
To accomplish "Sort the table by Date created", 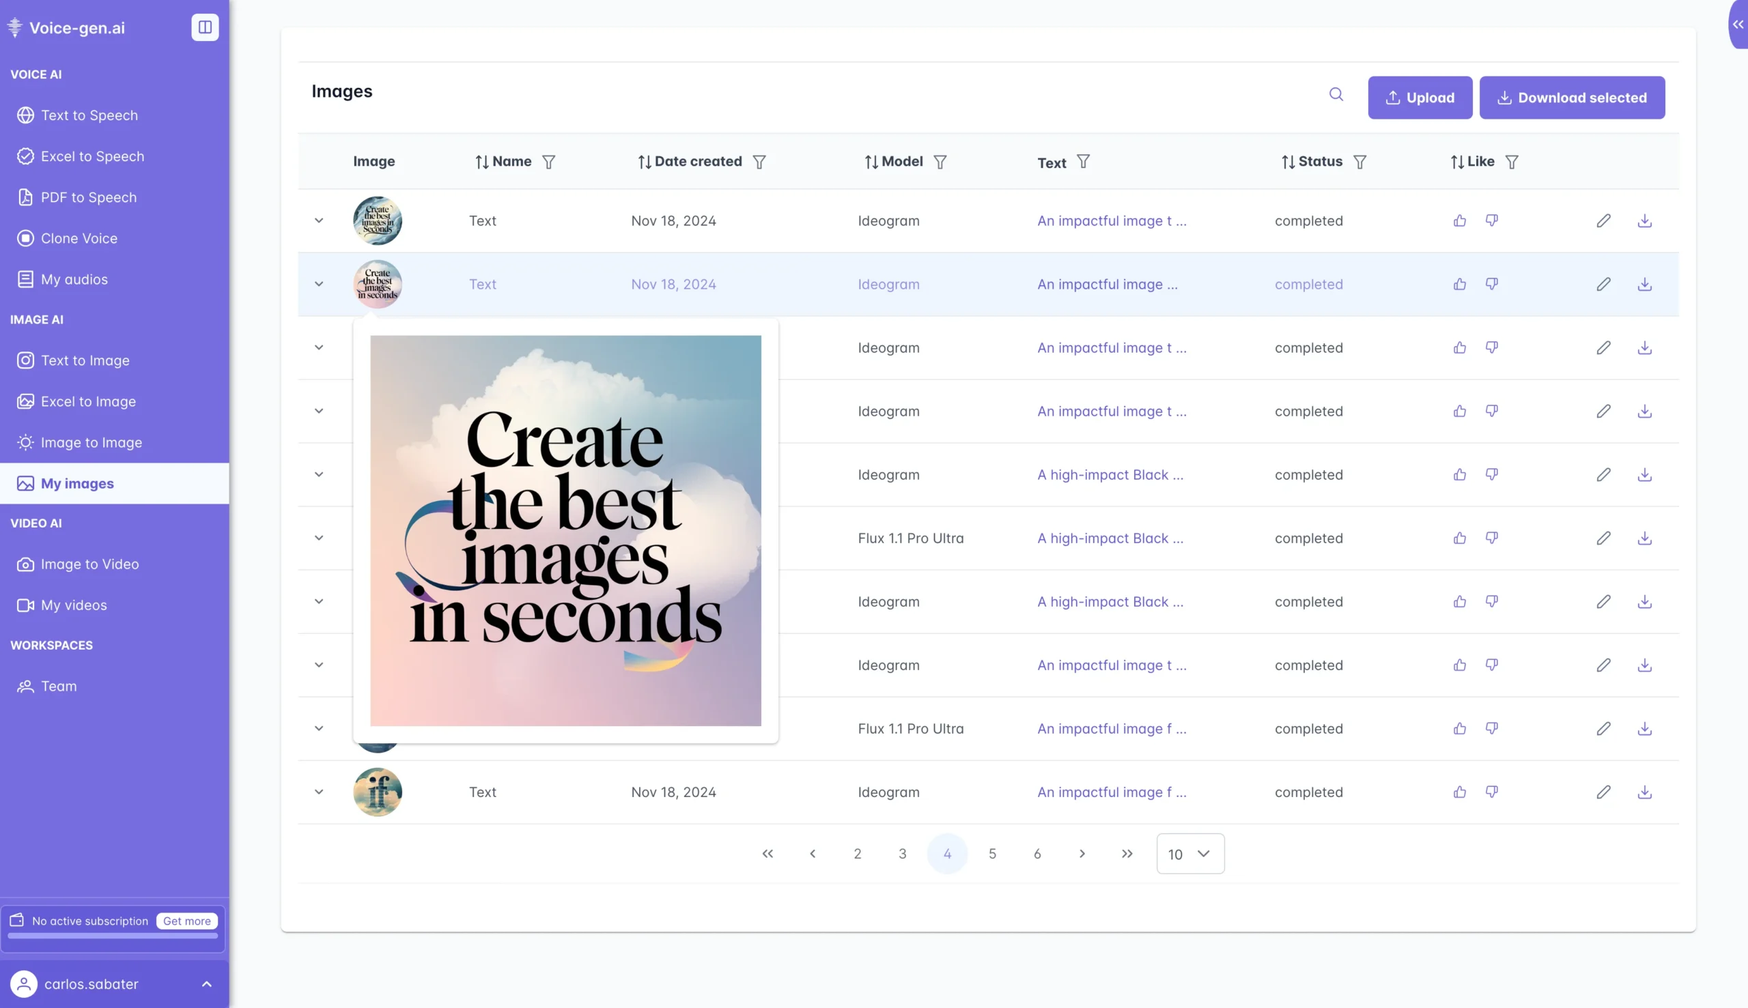I will (644, 160).
